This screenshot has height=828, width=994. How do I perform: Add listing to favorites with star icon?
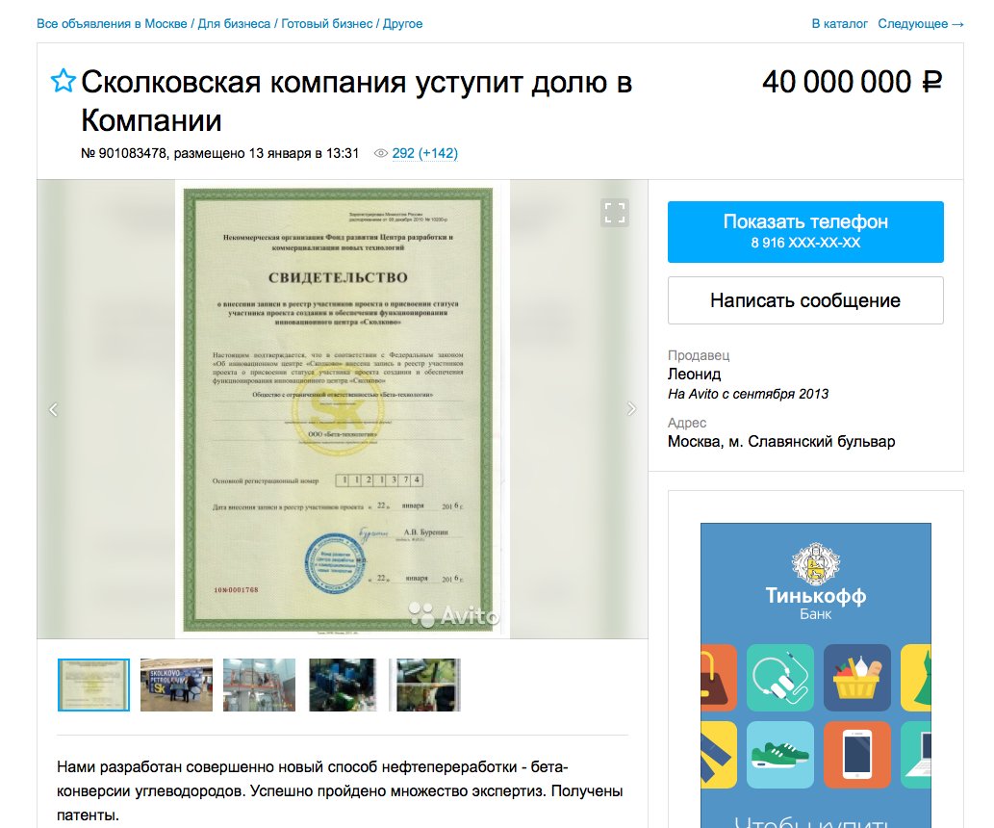coord(63,81)
